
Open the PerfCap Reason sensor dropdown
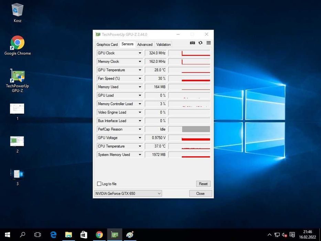pyautogui.click(x=140, y=129)
